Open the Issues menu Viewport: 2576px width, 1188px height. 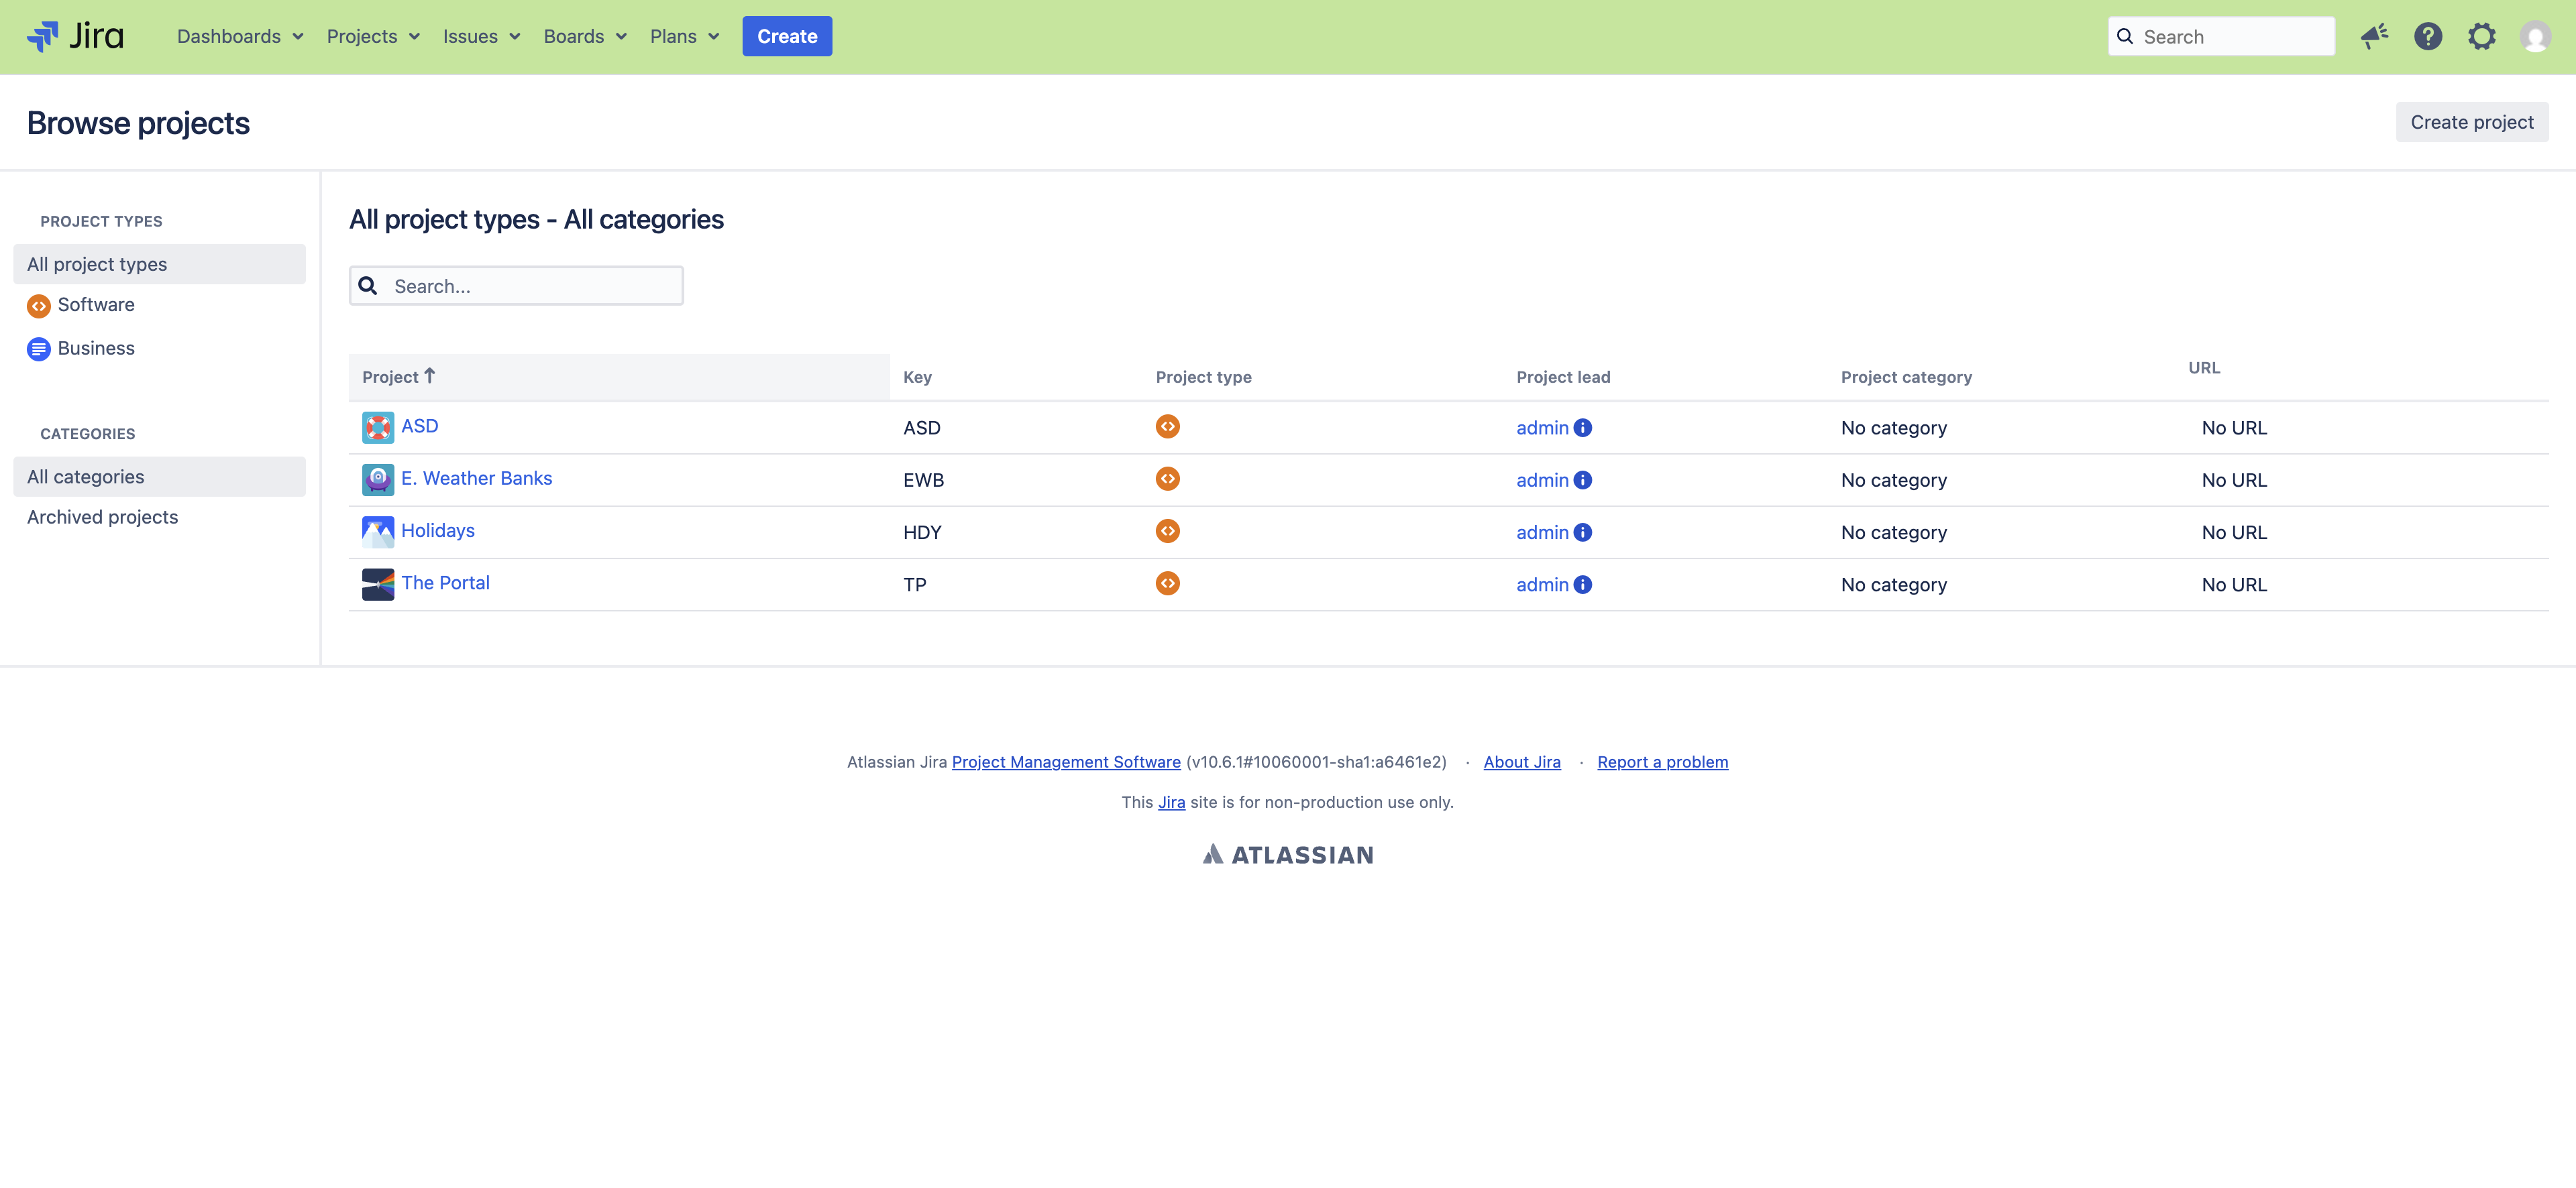coord(481,36)
